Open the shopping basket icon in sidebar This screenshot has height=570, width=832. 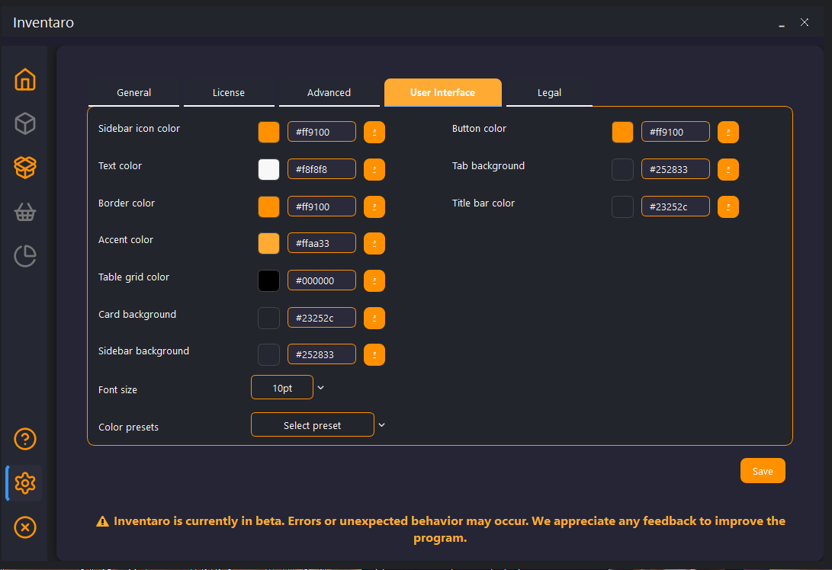tap(25, 212)
